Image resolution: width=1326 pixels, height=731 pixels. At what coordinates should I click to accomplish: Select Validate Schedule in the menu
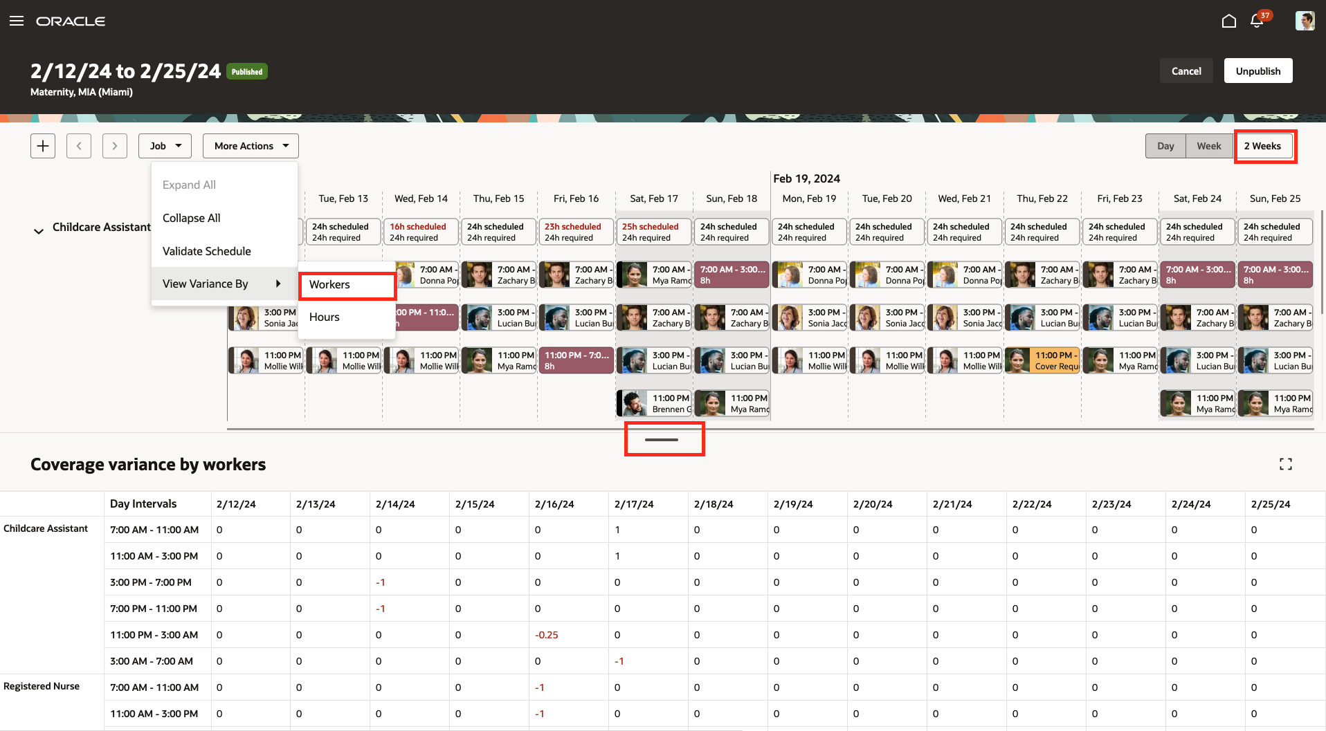click(224, 251)
